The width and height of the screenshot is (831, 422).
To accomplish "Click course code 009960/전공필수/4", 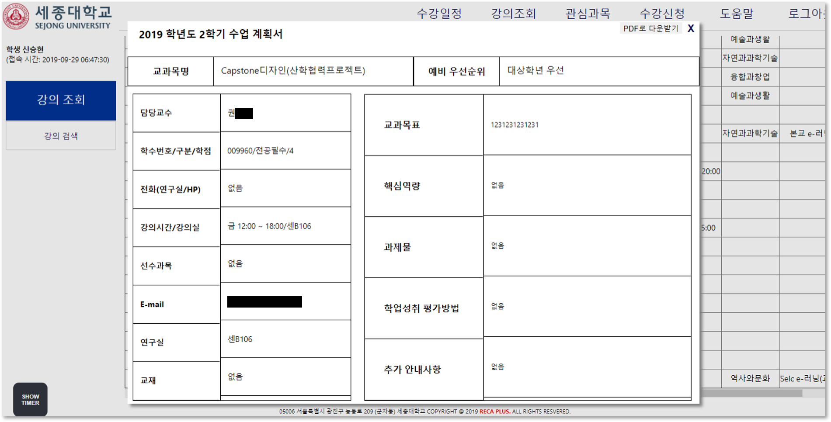I will click(x=261, y=151).
